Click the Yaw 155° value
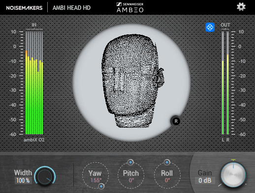 [x=96, y=180]
